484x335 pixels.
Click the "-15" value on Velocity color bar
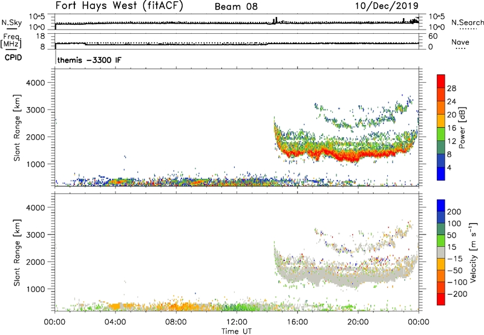(455, 259)
